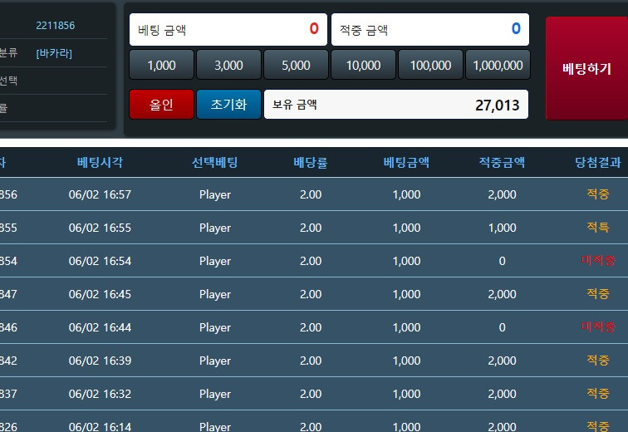The width and height of the screenshot is (628, 432).
Task: Select the 당첨결과 column header
Action: pyautogui.click(x=597, y=163)
